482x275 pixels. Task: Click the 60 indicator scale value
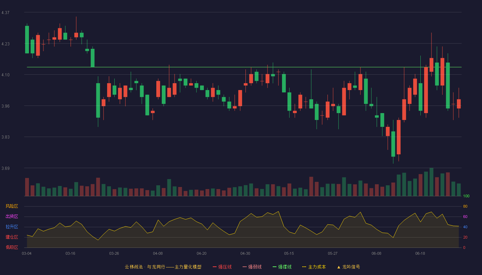coord(465,217)
